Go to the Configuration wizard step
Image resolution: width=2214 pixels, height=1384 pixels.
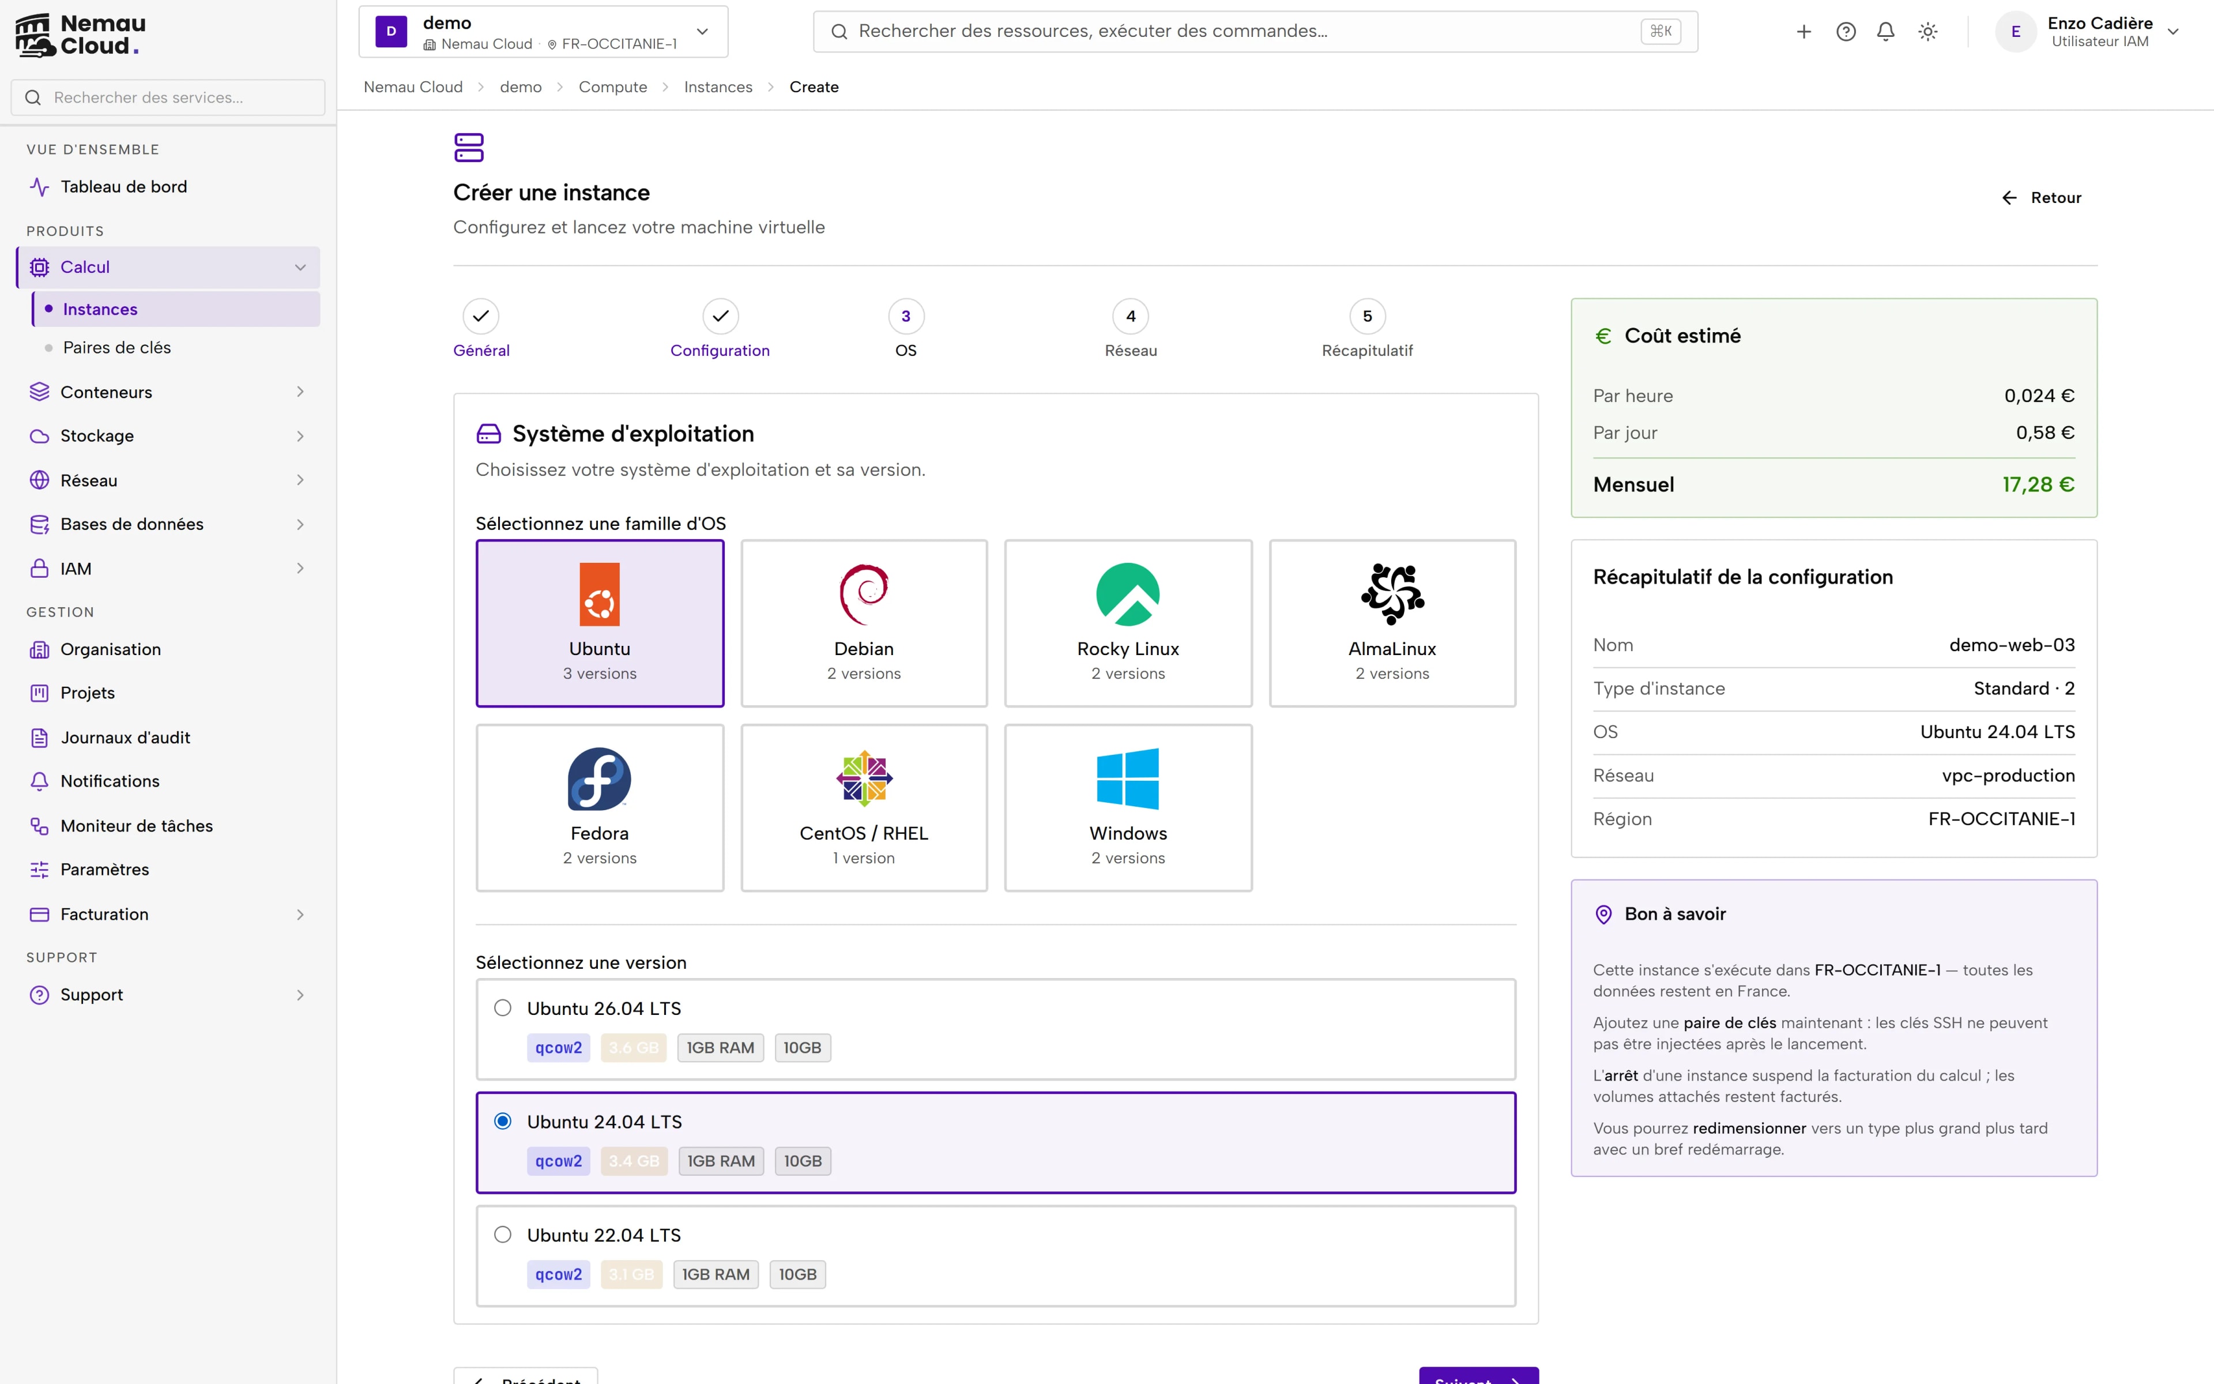click(x=720, y=329)
